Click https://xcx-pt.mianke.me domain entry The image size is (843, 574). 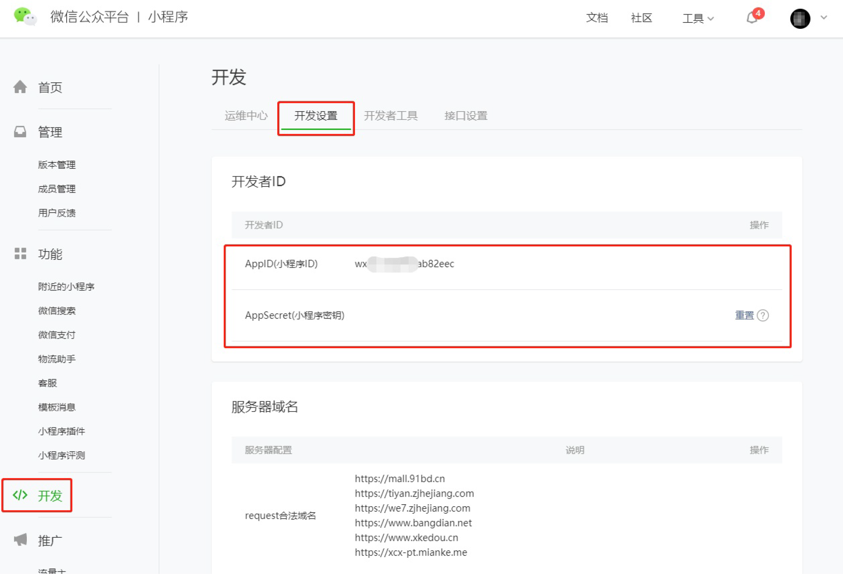click(411, 552)
